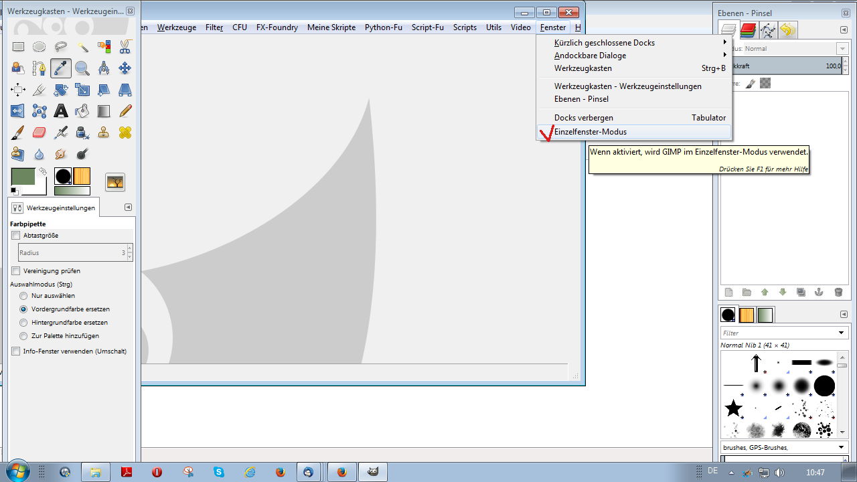
Task: Activate the Airbrush tool
Action: coord(61,133)
